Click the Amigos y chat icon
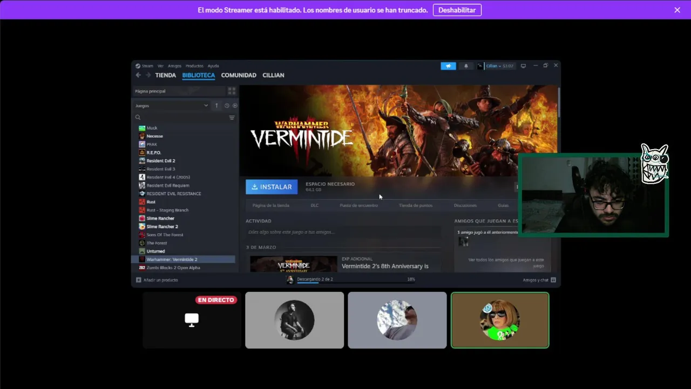This screenshot has height=389, width=691. coord(553,280)
